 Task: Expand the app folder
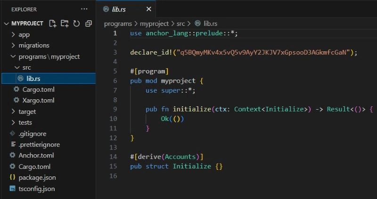(x=13, y=34)
